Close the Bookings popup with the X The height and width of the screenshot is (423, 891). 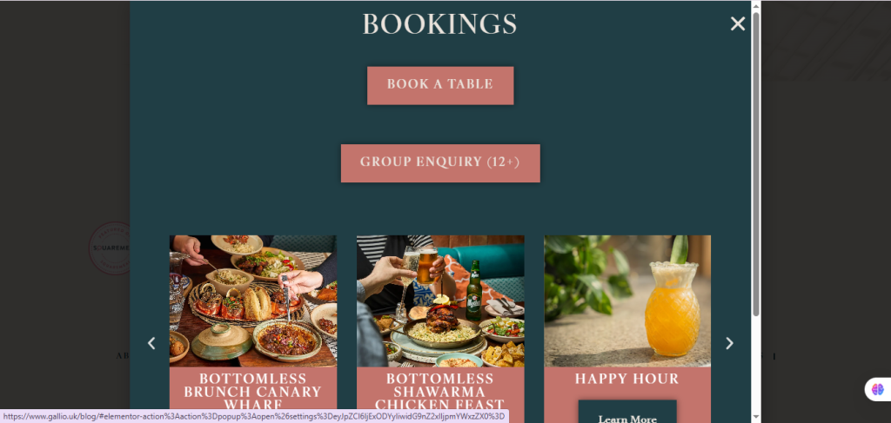point(738,23)
